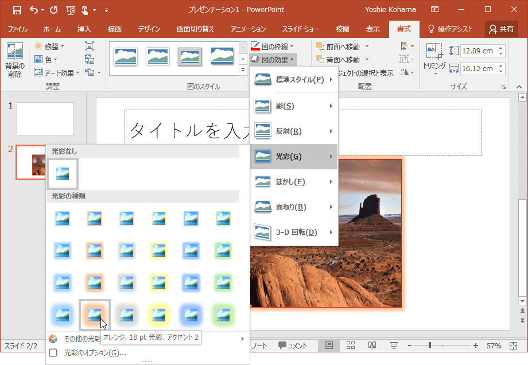Click the ノート (Notes) button
The image size is (528, 365).
pos(260,345)
